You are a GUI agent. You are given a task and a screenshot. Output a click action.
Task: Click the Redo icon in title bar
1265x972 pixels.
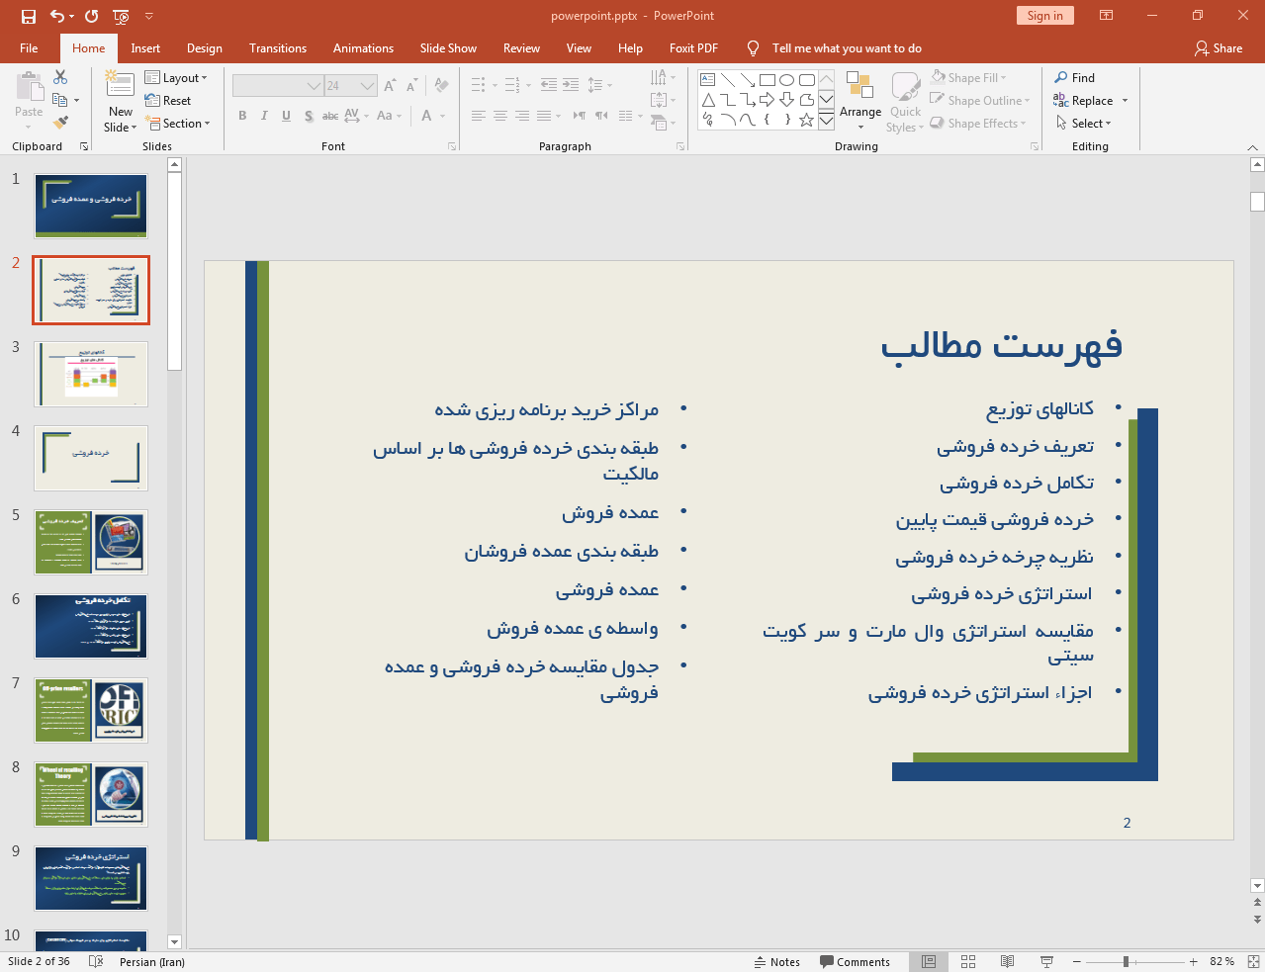pos(92,16)
